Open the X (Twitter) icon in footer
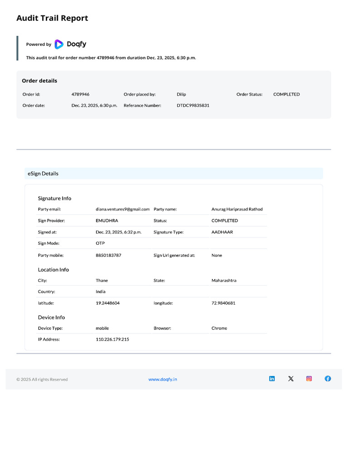Viewport: 348px width, 465px height. [x=291, y=379]
